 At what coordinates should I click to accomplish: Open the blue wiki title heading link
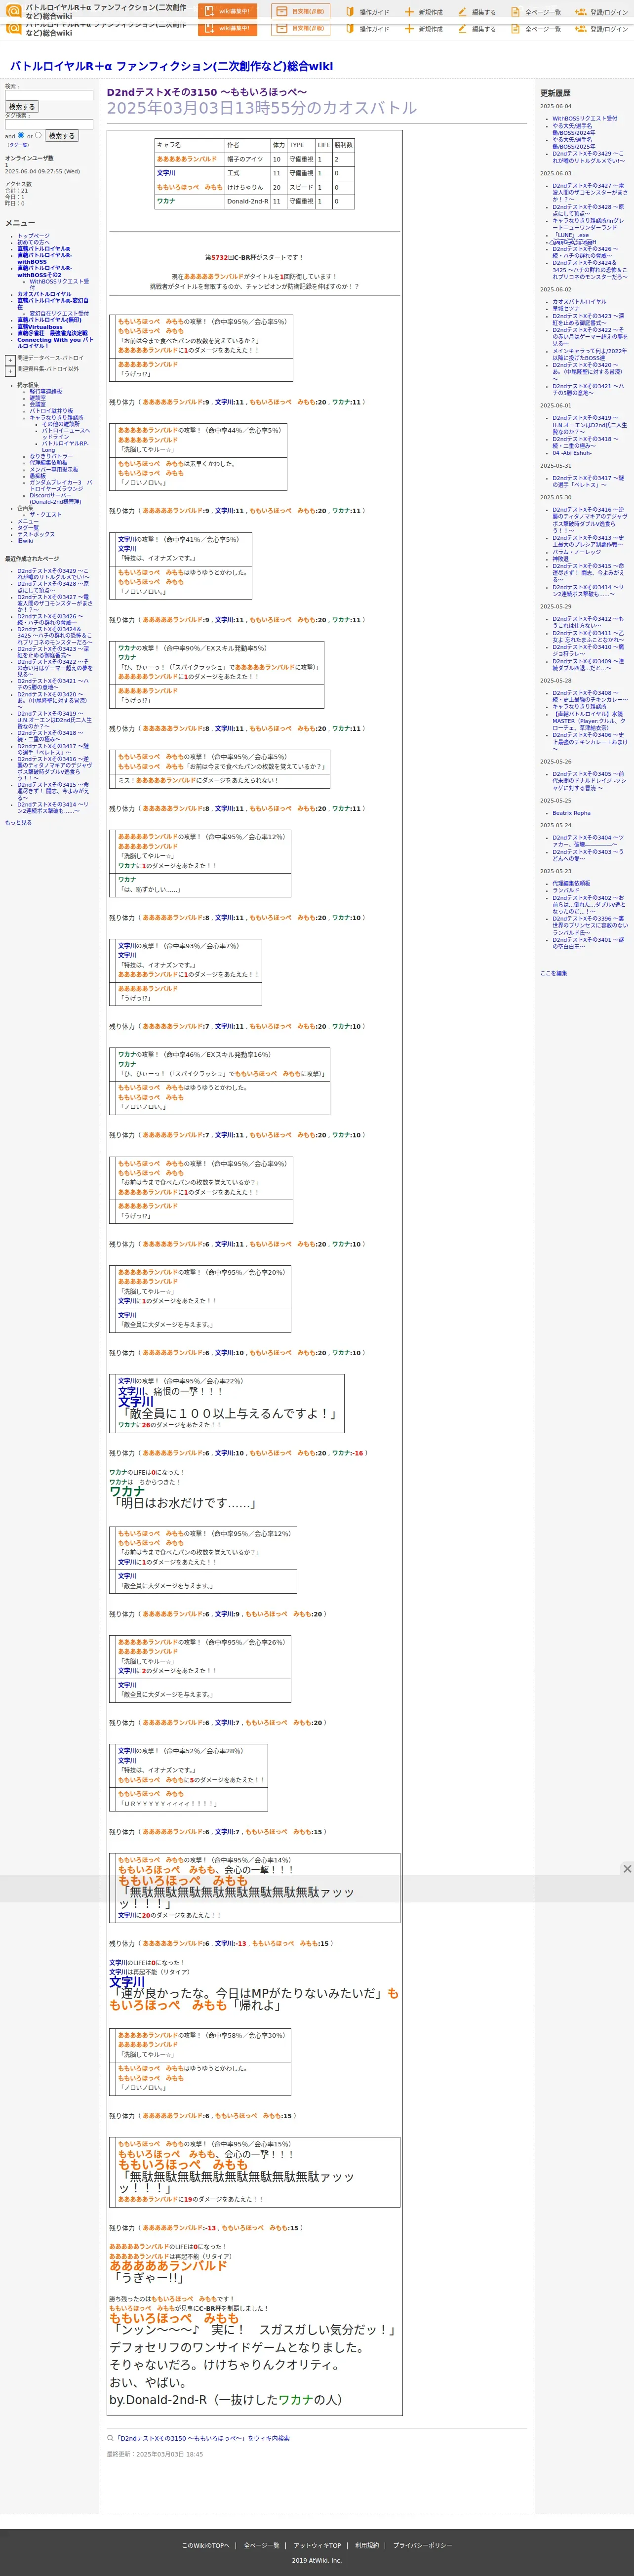171,66
